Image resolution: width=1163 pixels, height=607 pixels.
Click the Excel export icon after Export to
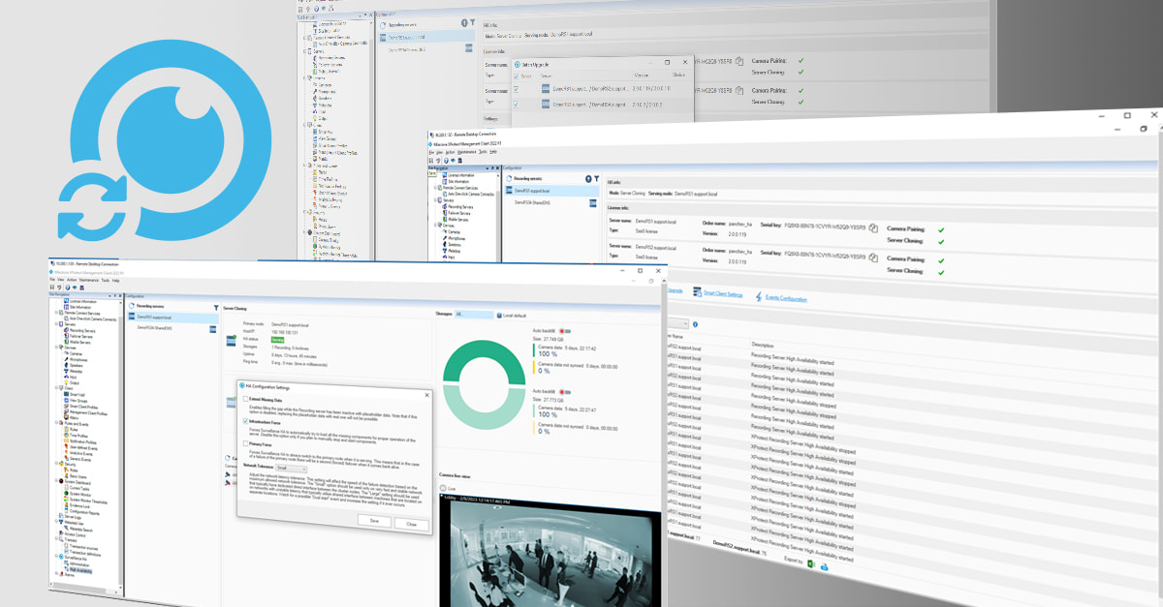click(810, 566)
